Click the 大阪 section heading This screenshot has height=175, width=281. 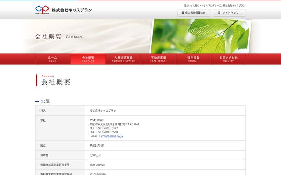[x=45, y=101]
